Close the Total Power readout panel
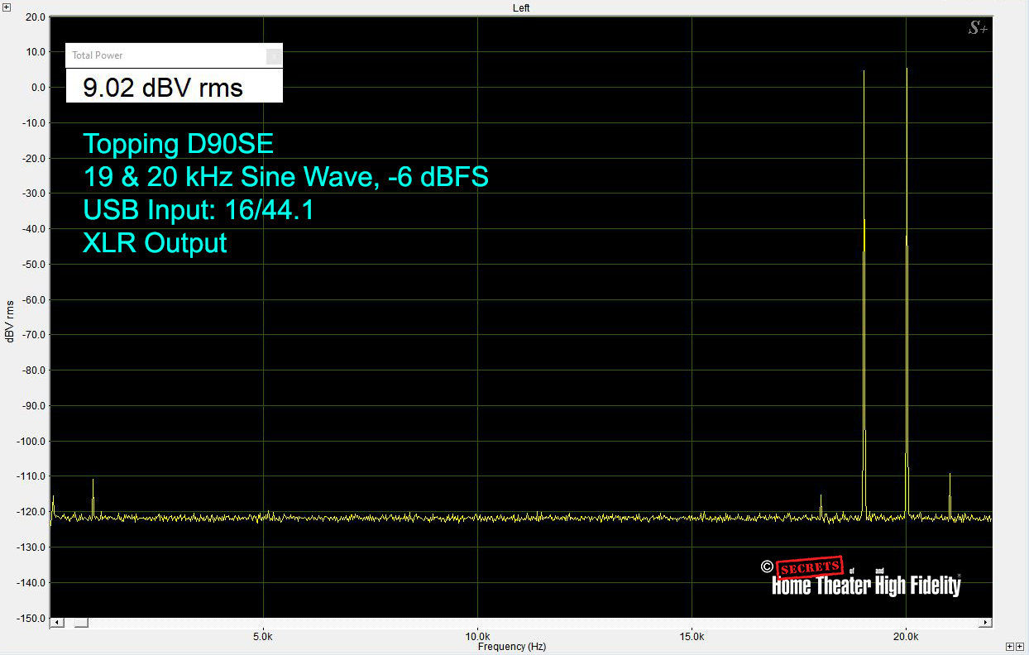This screenshot has width=1029, height=655. (x=274, y=56)
